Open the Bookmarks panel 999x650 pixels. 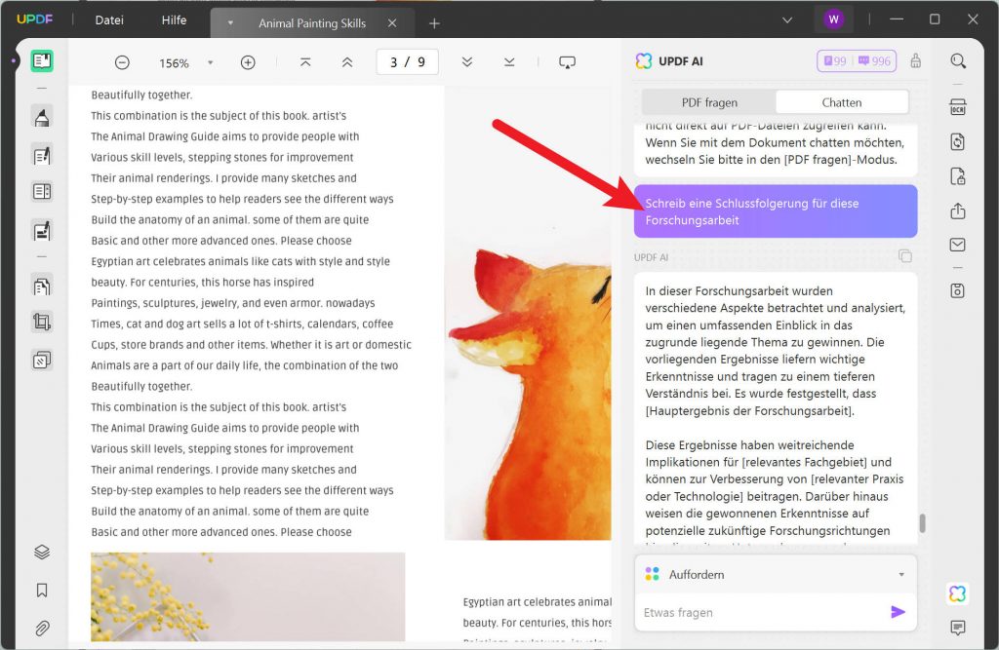point(42,591)
